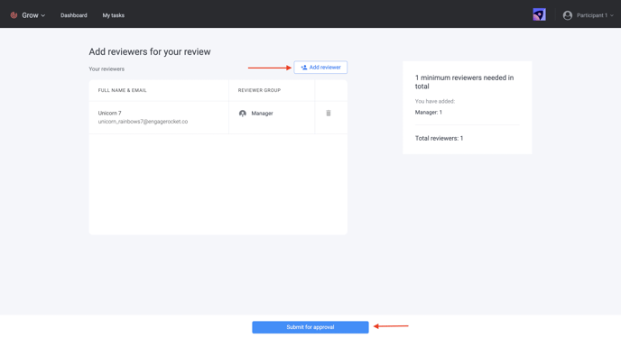Click the Add reviewers for your review heading
This screenshot has width=621, height=338.
point(150,51)
